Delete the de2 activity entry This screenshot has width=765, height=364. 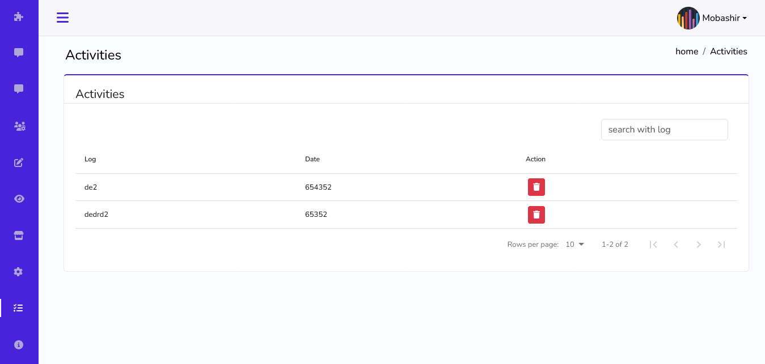[x=536, y=187]
